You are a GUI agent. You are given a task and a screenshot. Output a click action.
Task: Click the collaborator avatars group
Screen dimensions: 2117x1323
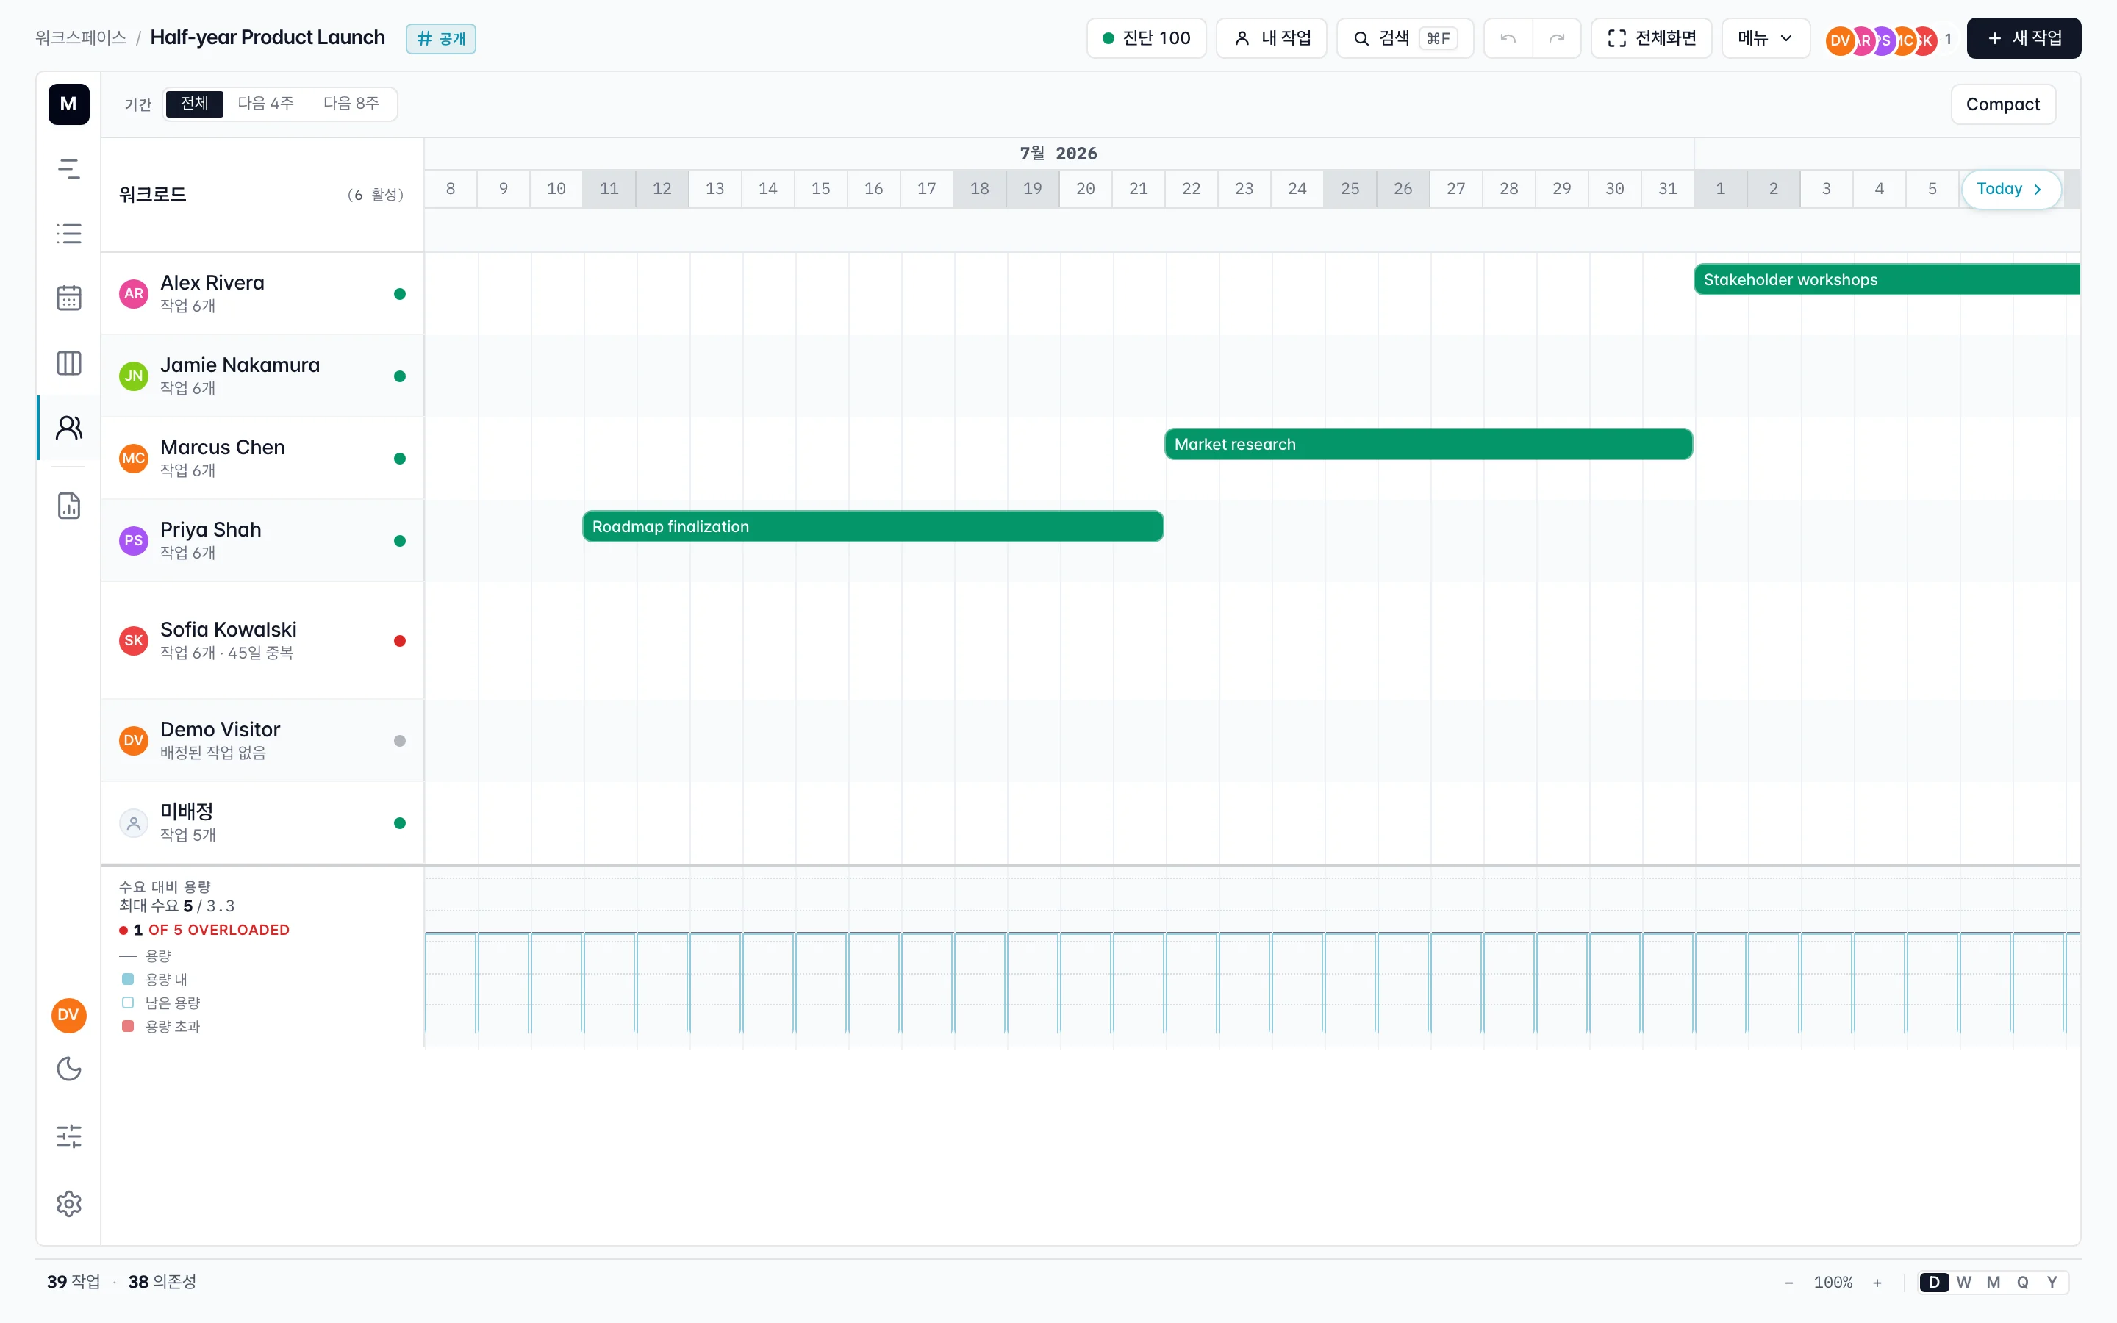[1890, 40]
